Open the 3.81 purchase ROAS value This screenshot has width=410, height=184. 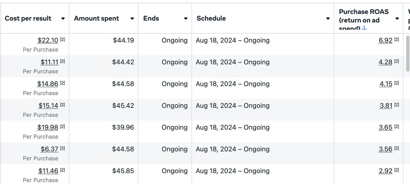click(x=386, y=106)
